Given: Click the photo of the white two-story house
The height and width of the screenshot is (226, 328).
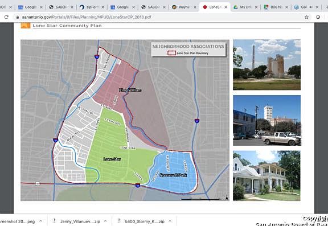Looking at the screenshot, I should pyautogui.click(x=266, y=175).
